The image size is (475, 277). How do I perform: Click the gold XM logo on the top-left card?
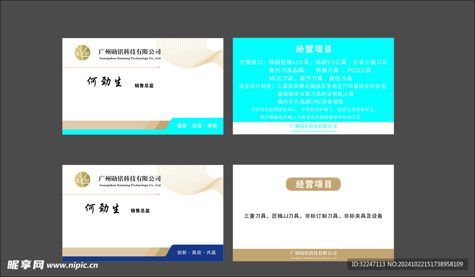82,52
